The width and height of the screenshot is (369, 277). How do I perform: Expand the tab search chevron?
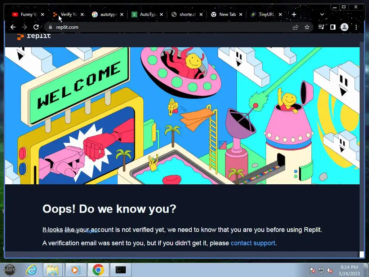(322, 14)
